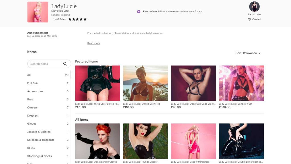Screen dimensions: 291x164
Task: Select the Stockings & Socks category
Action: point(48,156)
